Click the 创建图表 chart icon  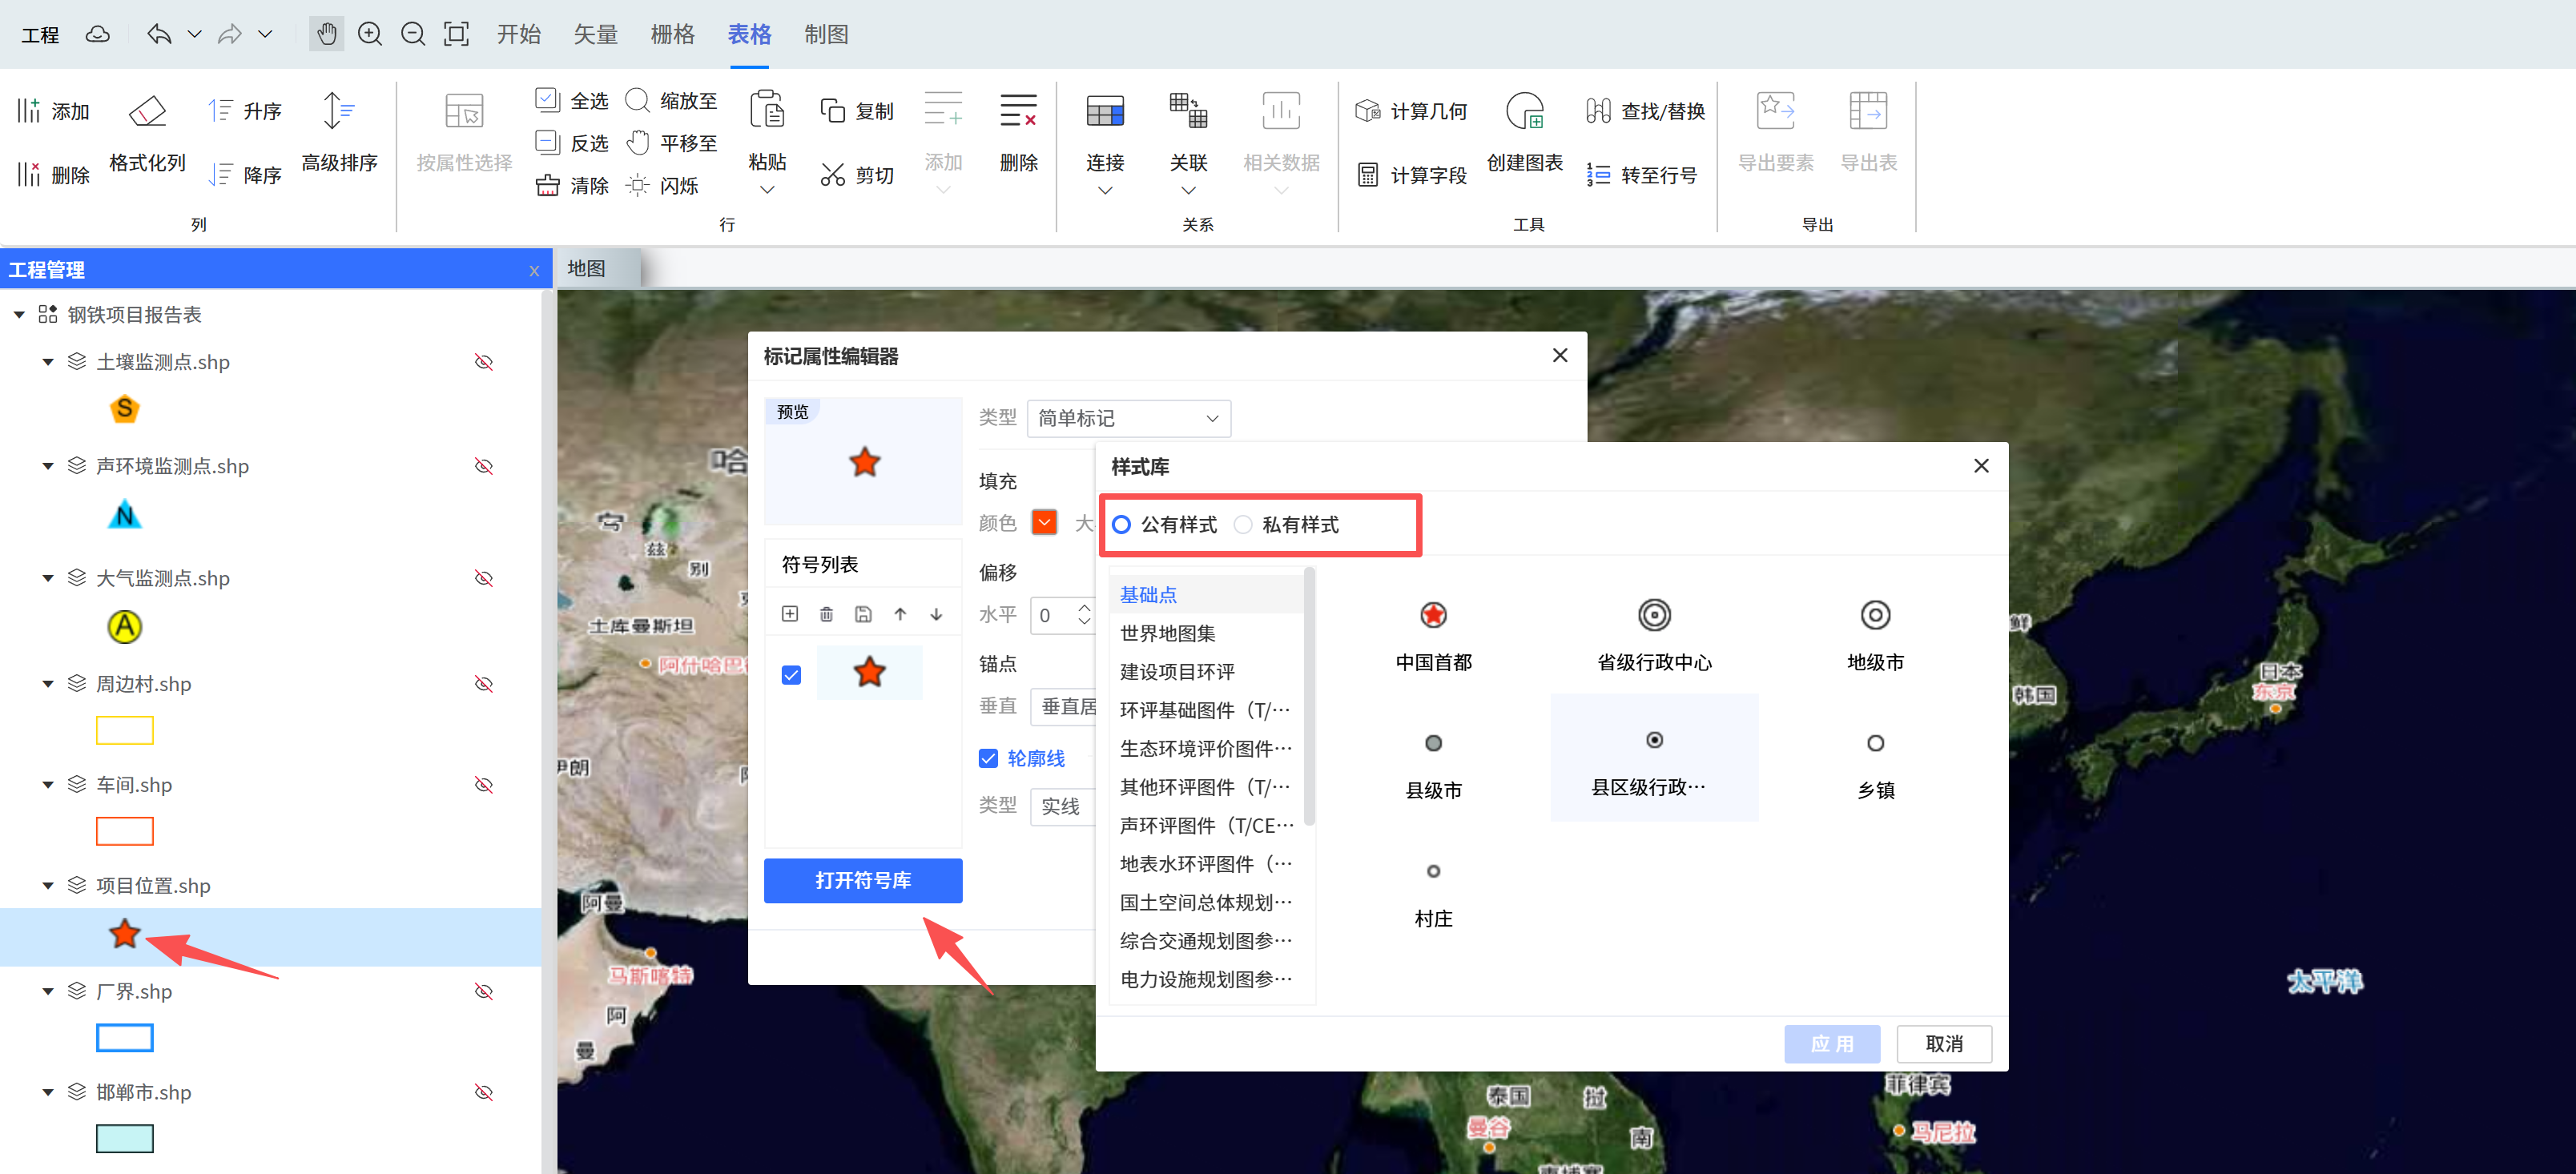pyautogui.click(x=1524, y=111)
